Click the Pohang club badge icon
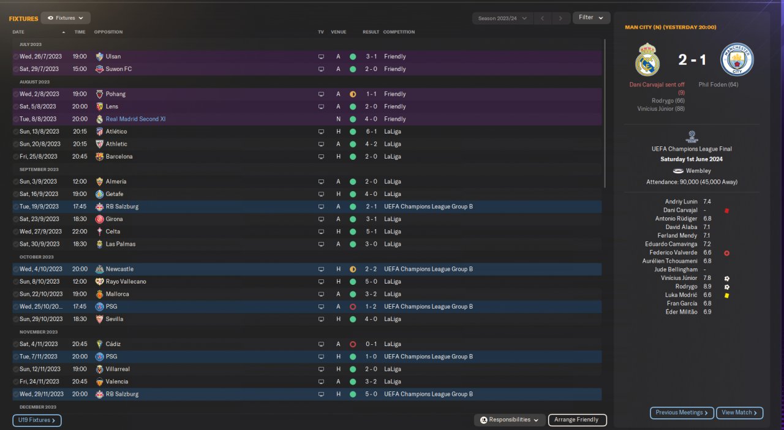The width and height of the screenshot is (784, 430). point(99,94)
